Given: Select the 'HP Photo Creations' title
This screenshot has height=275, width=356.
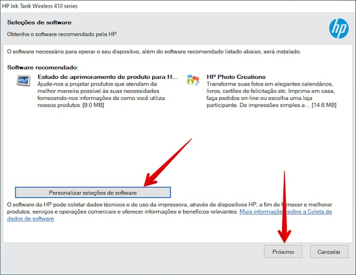Looking at the screenshot, I should click(x=236, y=77).
